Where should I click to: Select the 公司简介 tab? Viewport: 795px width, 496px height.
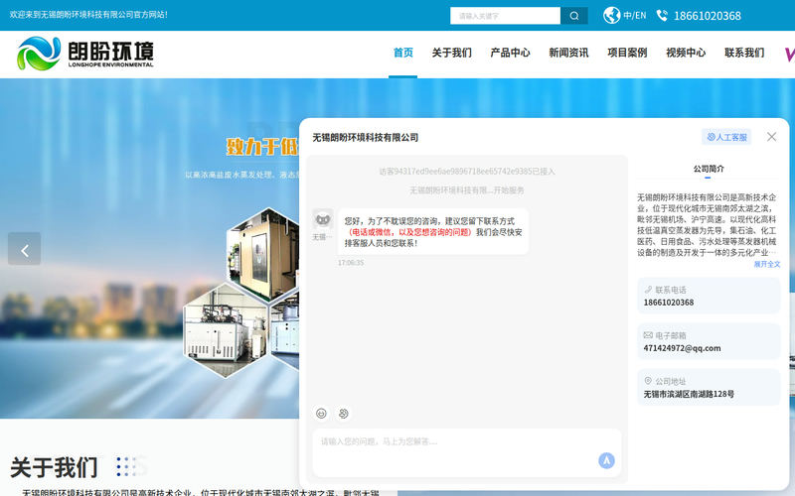click(709, 169)
